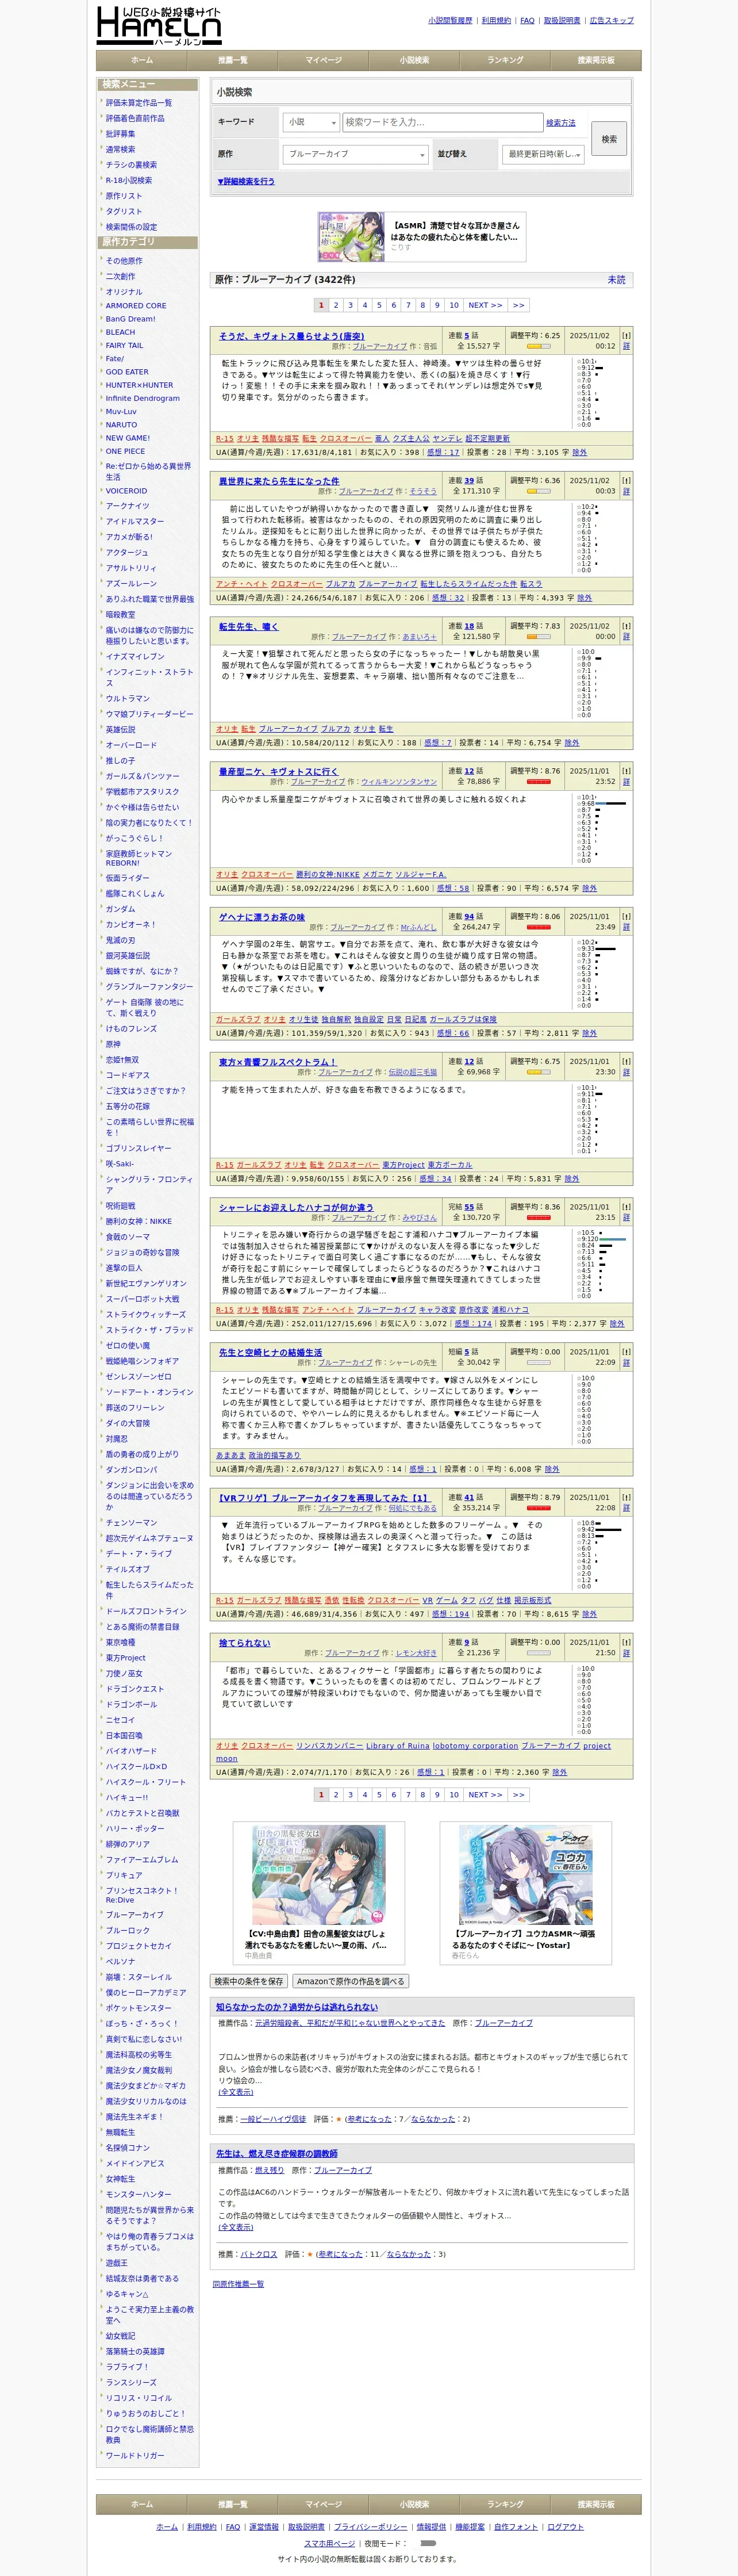Click the 中島由貴 ASMR ad image
This screenshot has height=2576, width=738.
[x=318, y=1875]
